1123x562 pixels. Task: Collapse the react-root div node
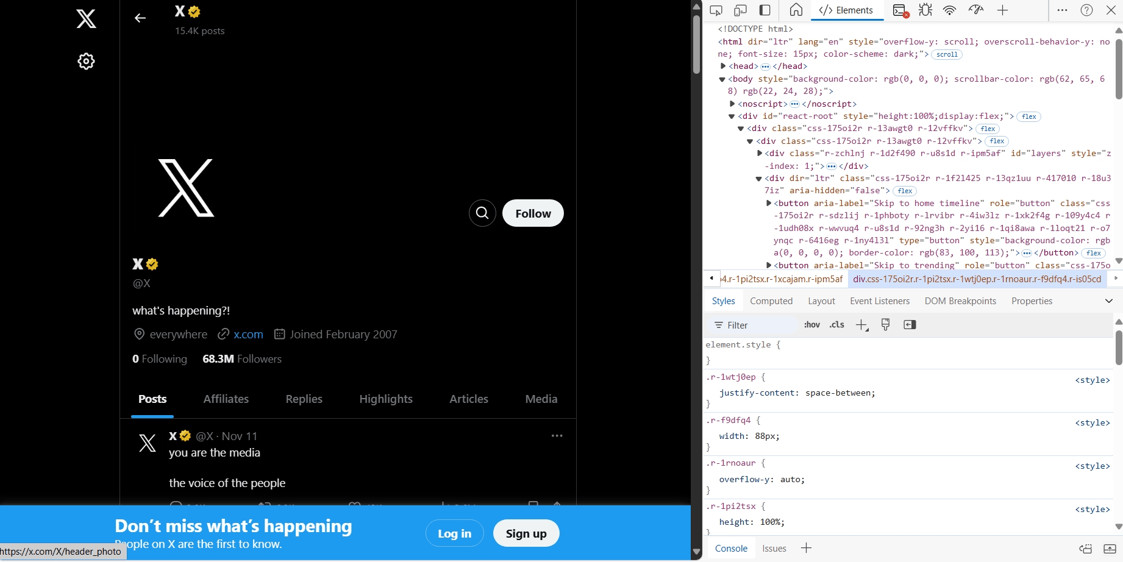[732, 116]
